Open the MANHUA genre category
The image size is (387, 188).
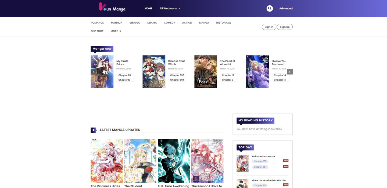(x=116, y=23)
